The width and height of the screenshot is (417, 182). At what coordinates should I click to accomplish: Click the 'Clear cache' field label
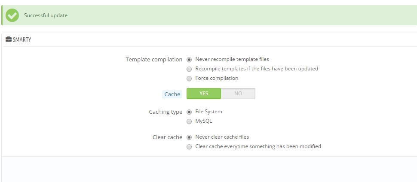pyautogui.click(x=167, y=137)
